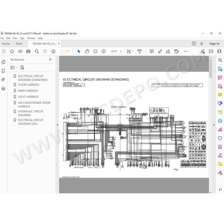Open Protect shield tool in right pane
Viewport: 224px width, 224px height.
point(220,138)
